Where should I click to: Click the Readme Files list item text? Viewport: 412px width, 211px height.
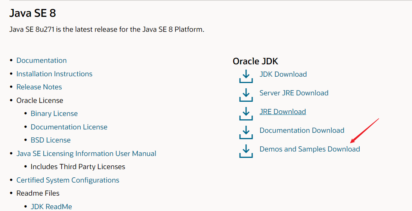(38, 193)
